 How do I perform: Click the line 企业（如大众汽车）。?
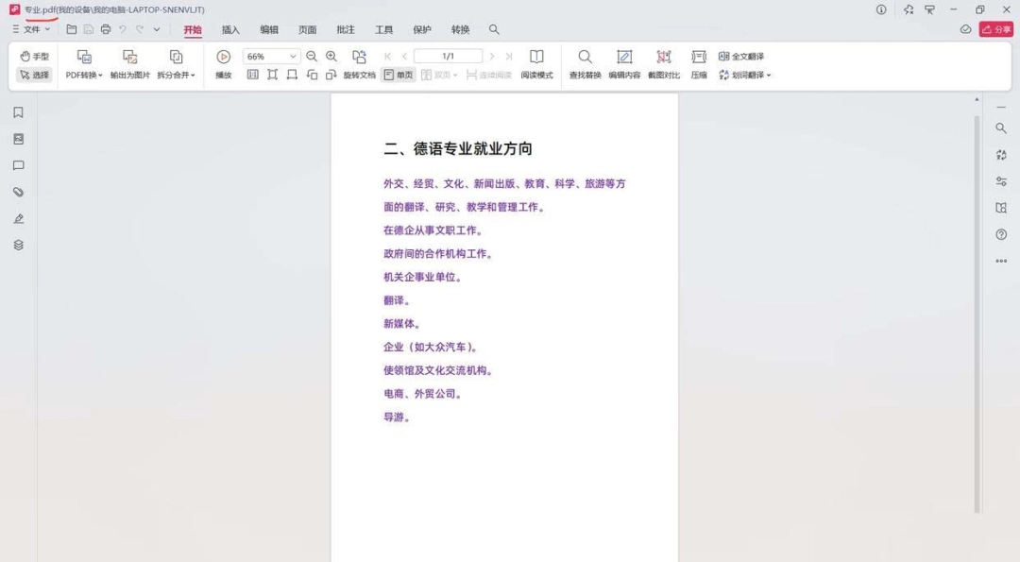click(x=433, y=347)
